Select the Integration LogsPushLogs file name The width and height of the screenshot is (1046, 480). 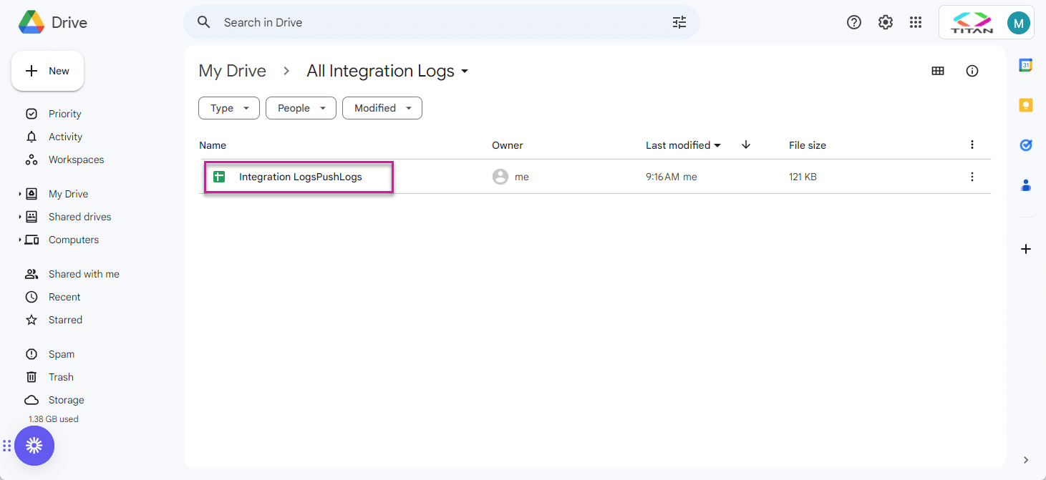pos(301,177)
